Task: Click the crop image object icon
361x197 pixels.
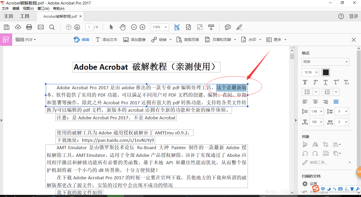Action: coord(325,144)
